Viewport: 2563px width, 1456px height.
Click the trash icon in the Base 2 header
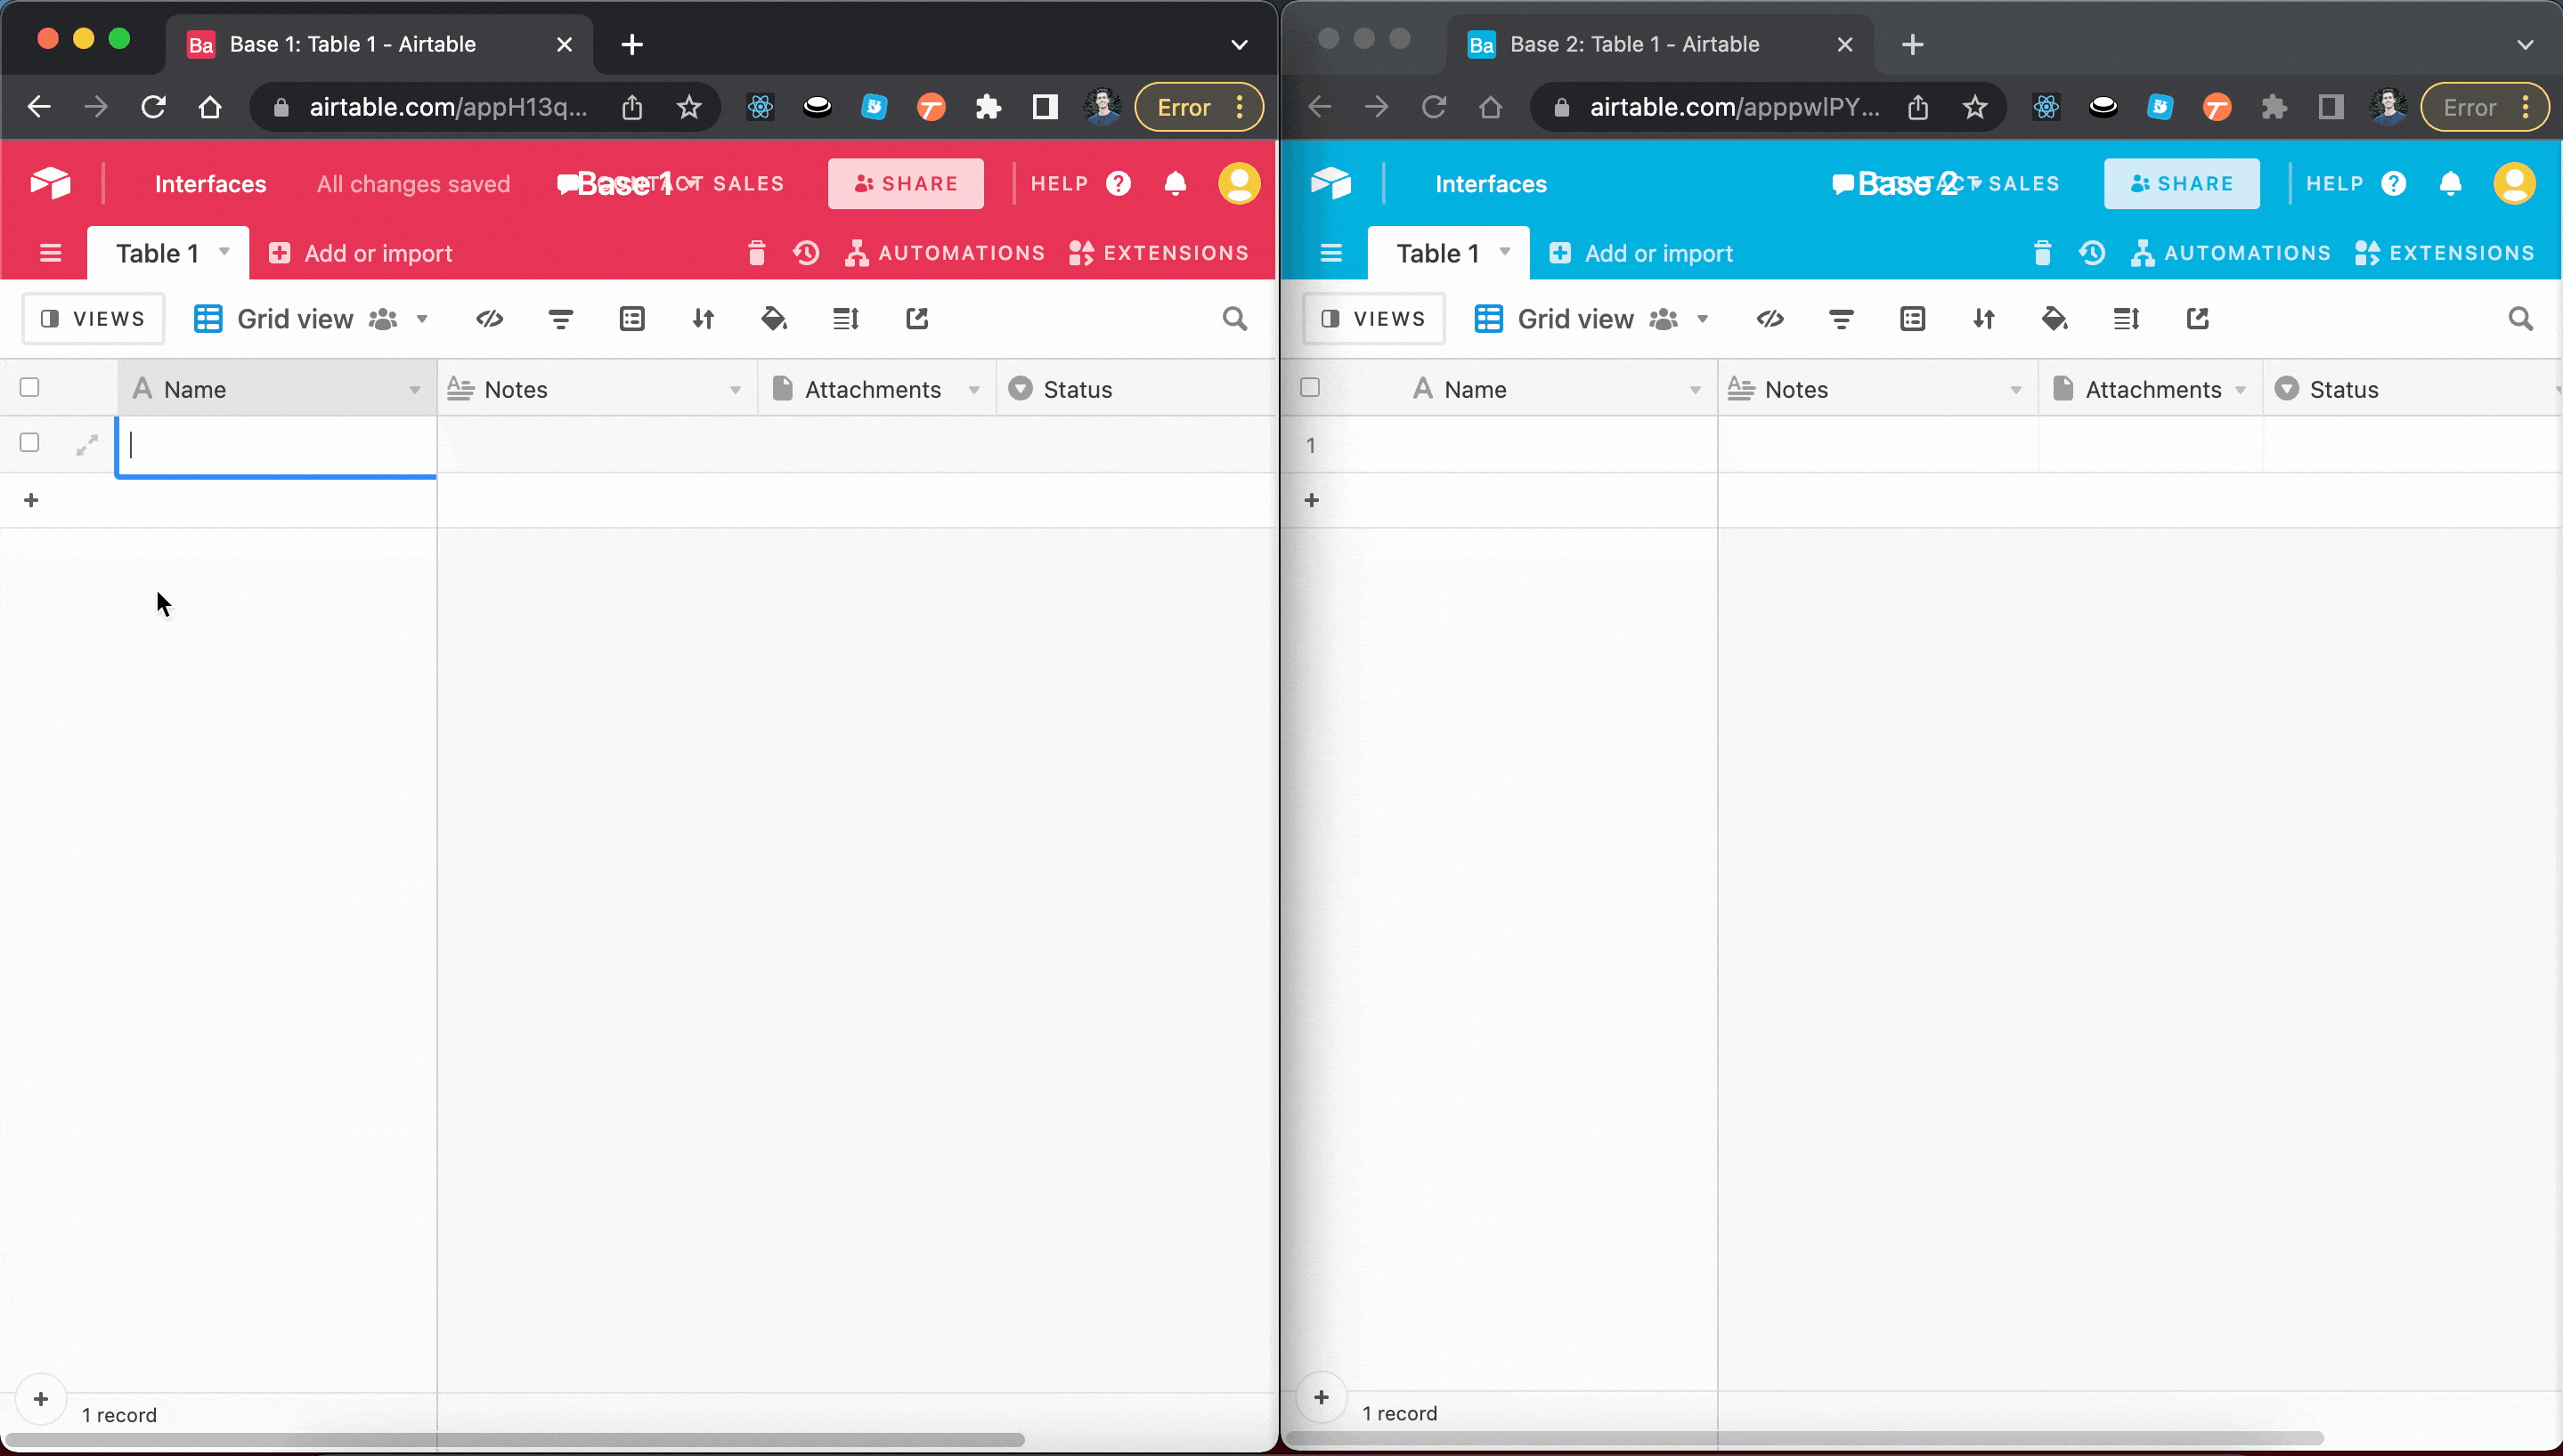[2043, 253]
